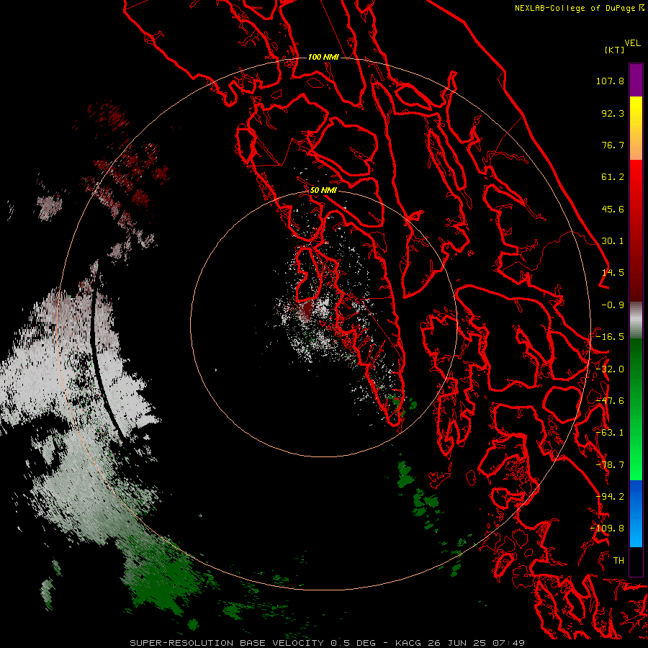Click the -78.7 velocity scale value
The height and width of the screenshot is (648, 648).
[x=610, y=465]
